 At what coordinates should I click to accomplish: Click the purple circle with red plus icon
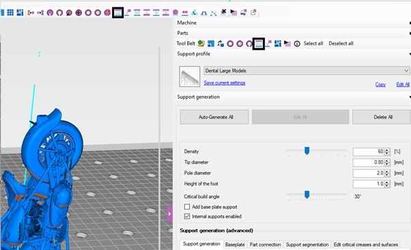pyautogui.click(x=107, y=12)
